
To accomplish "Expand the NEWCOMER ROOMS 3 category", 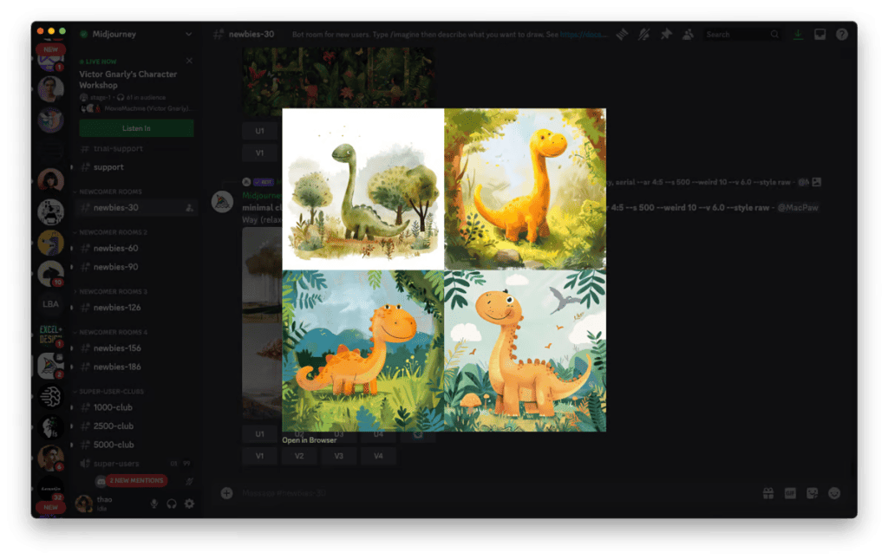I will click(112, 292).
